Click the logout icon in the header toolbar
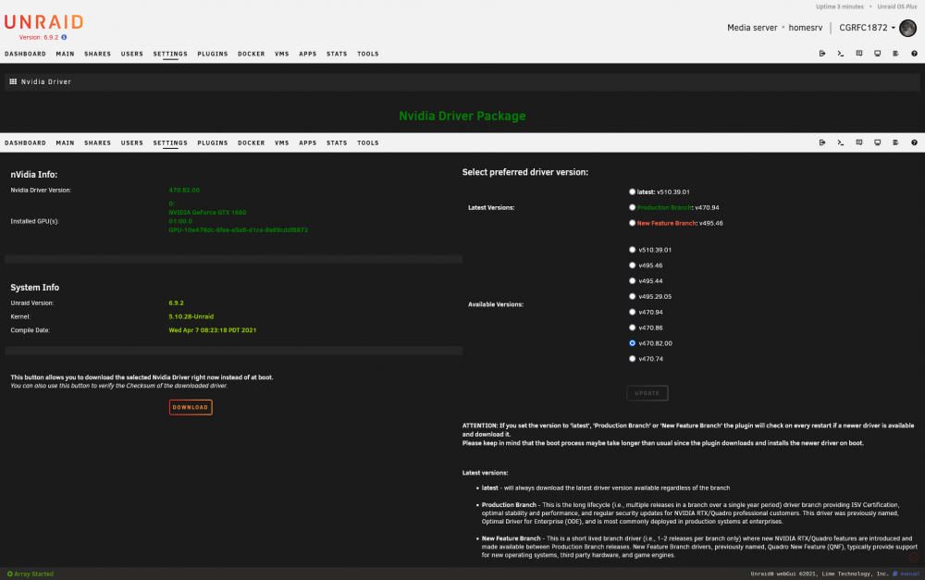 821,54
